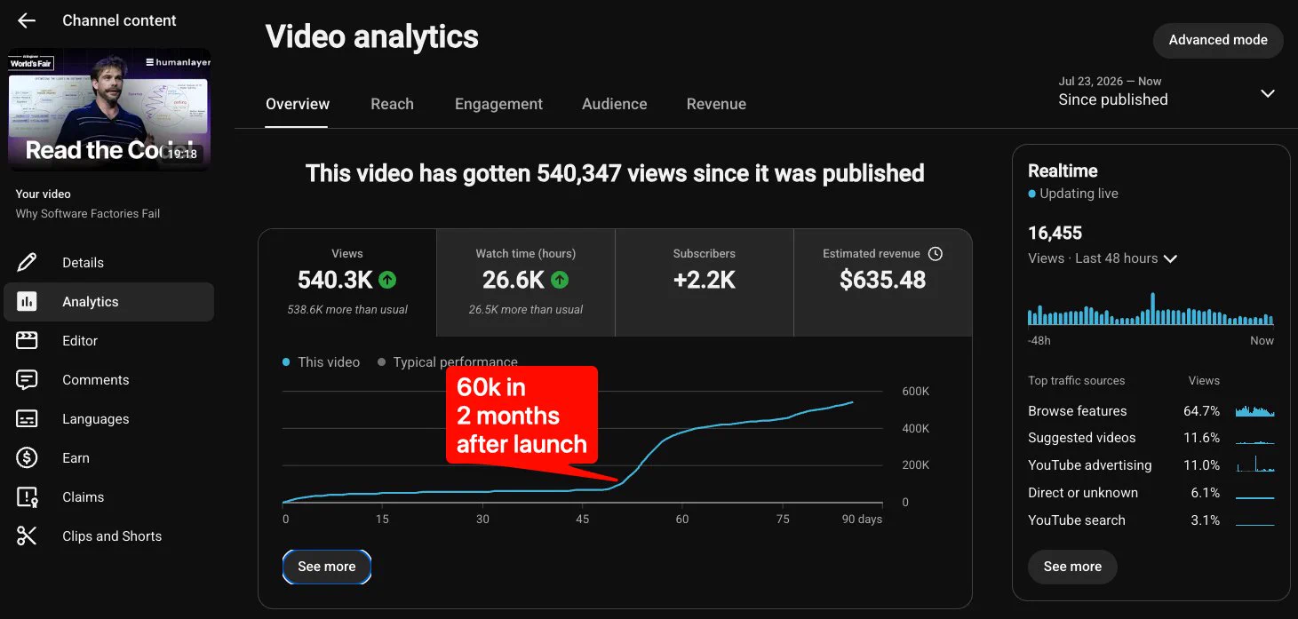This screenshot has width=1298, height=619.
Task: Click the Browse features traffic source row
Action: click(x=1151, y=410)
